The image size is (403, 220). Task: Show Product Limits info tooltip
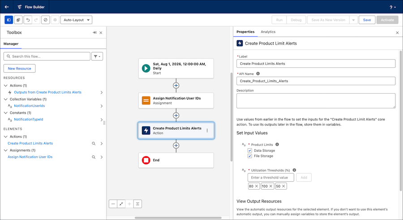(x=277, y=145)
